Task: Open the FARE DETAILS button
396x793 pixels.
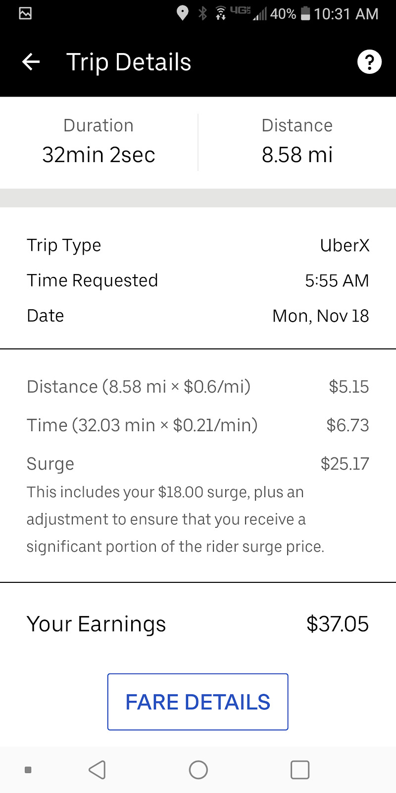Action: tap(198, 702)
